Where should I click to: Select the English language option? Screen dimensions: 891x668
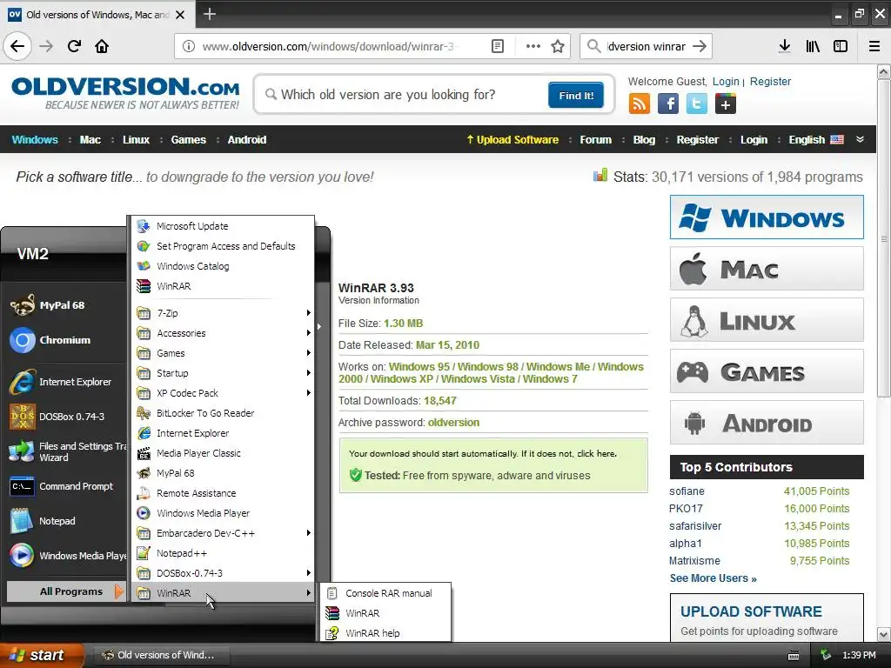(x=815, y=139)
